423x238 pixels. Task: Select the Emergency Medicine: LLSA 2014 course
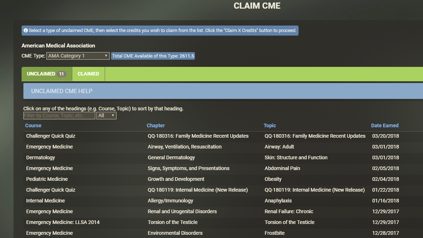pyautogui.click(x=63, y=222)
